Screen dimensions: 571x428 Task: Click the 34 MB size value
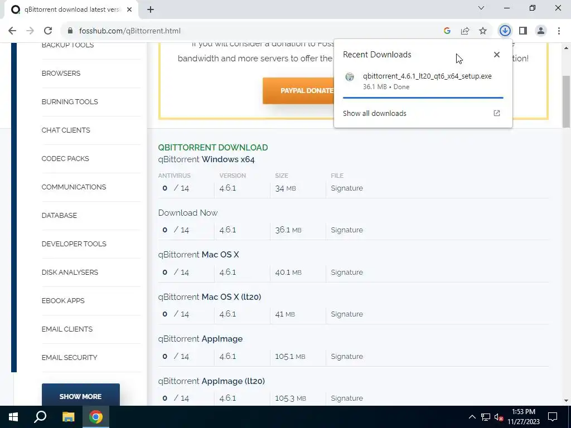click(285, 188)
